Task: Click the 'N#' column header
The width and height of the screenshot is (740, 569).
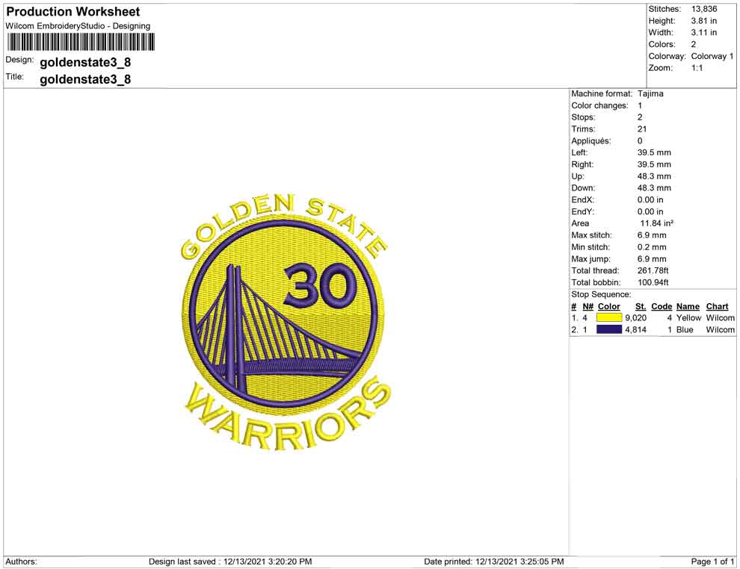Action: 588,306
